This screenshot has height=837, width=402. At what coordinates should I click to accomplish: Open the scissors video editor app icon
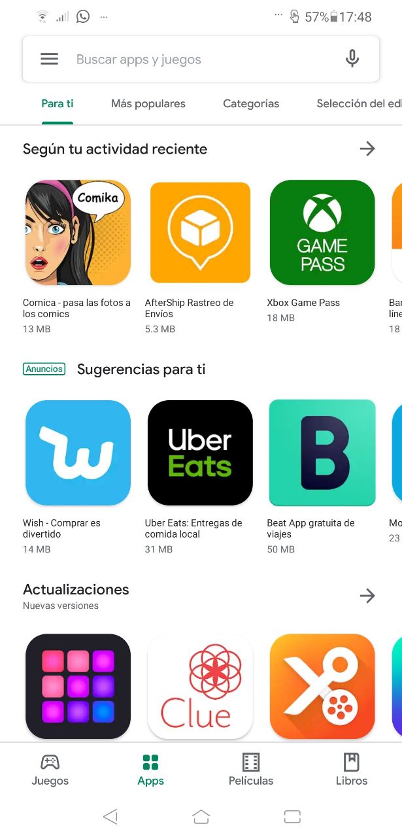click(322, 687)
